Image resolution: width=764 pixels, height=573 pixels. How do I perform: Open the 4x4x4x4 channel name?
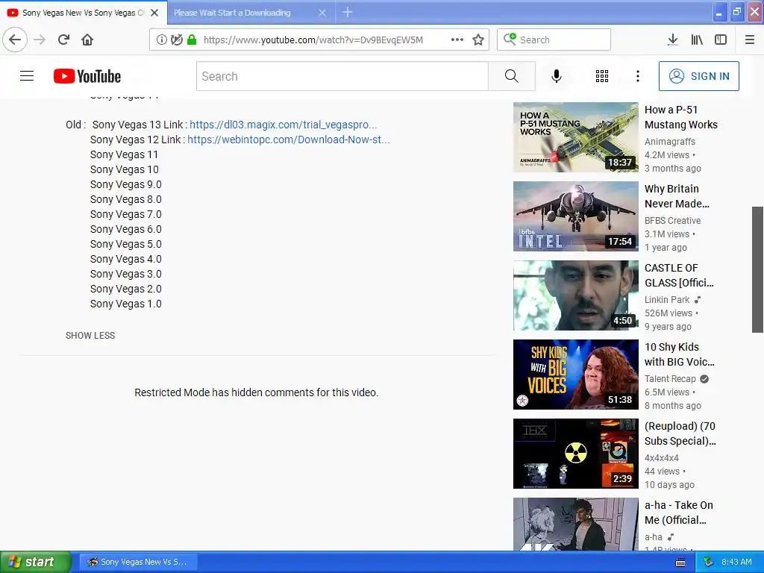[662, 457]
